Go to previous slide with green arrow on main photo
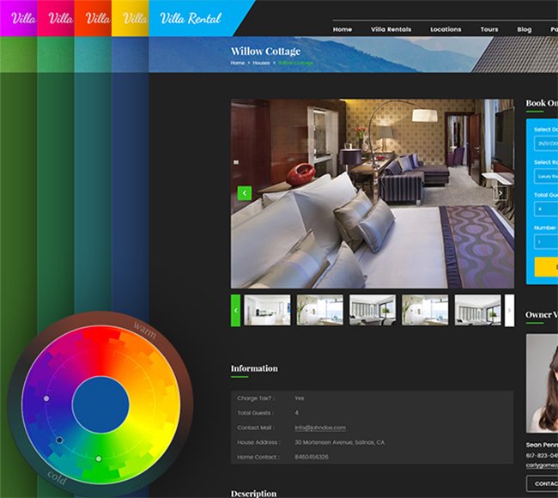This screenshot has width=558, height=498. 245,193
